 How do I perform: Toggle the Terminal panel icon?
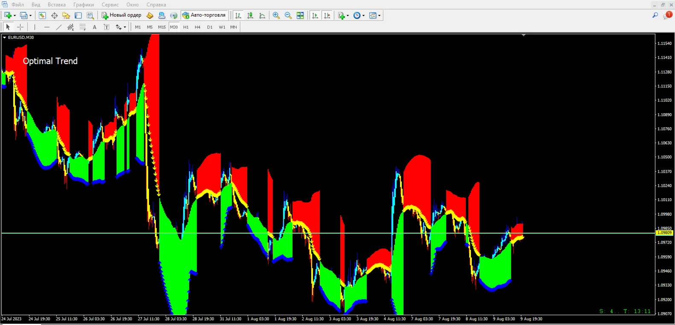coord(78,15)
